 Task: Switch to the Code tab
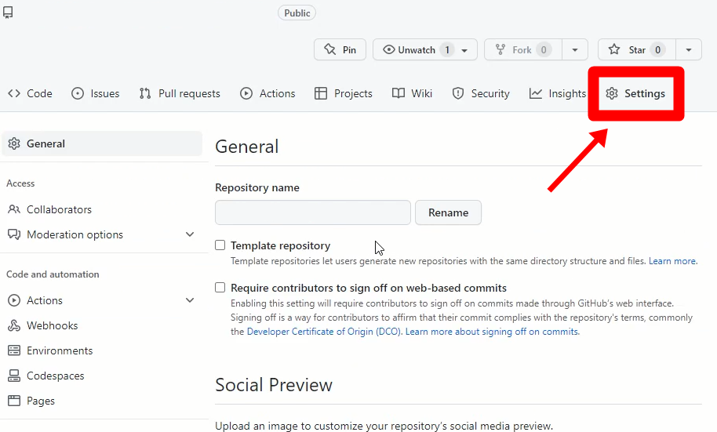(x=30, y=93)
